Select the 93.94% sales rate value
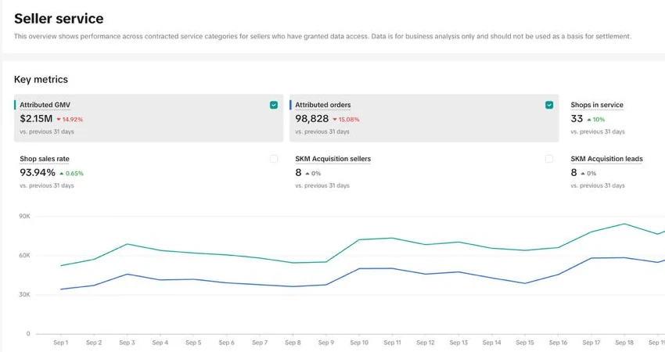This screenshot has width=665, height=352. click(38, 173)
